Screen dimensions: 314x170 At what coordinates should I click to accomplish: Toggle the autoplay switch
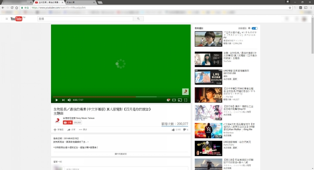(x=255, y=28)
